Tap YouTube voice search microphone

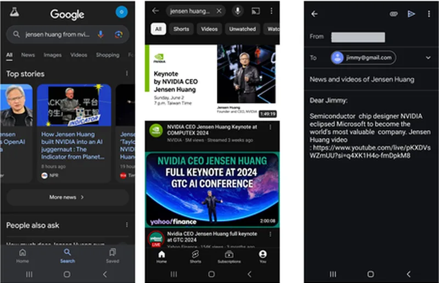pos(238,11)
